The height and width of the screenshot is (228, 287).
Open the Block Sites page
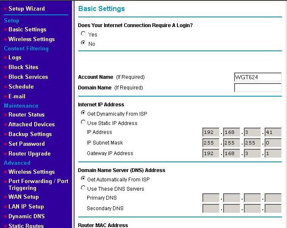(23, 67)
